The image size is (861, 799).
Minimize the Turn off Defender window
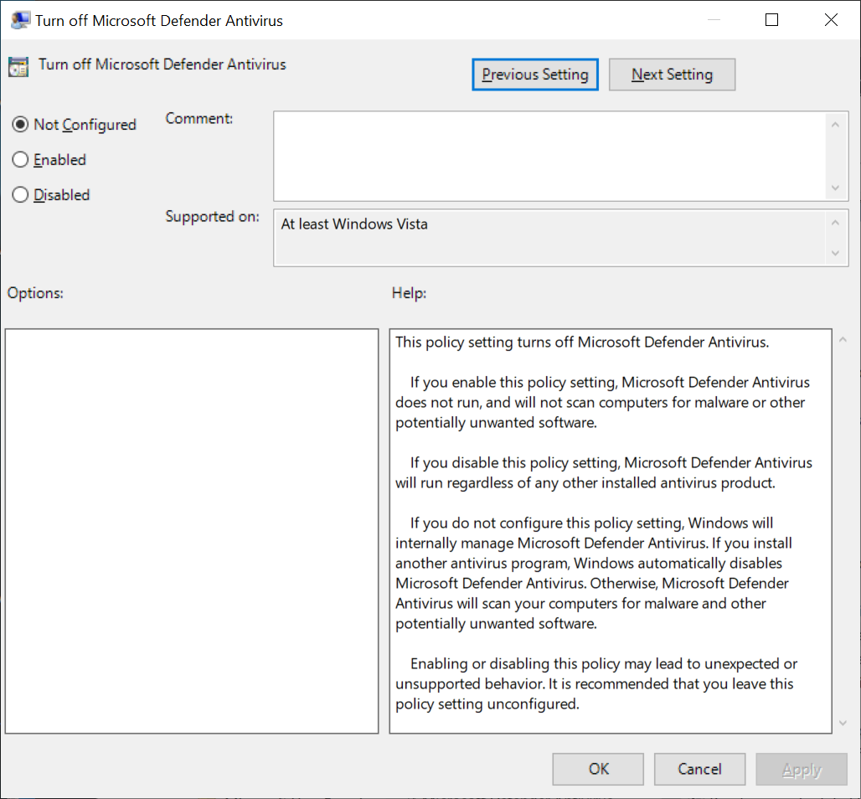point(714,20)
